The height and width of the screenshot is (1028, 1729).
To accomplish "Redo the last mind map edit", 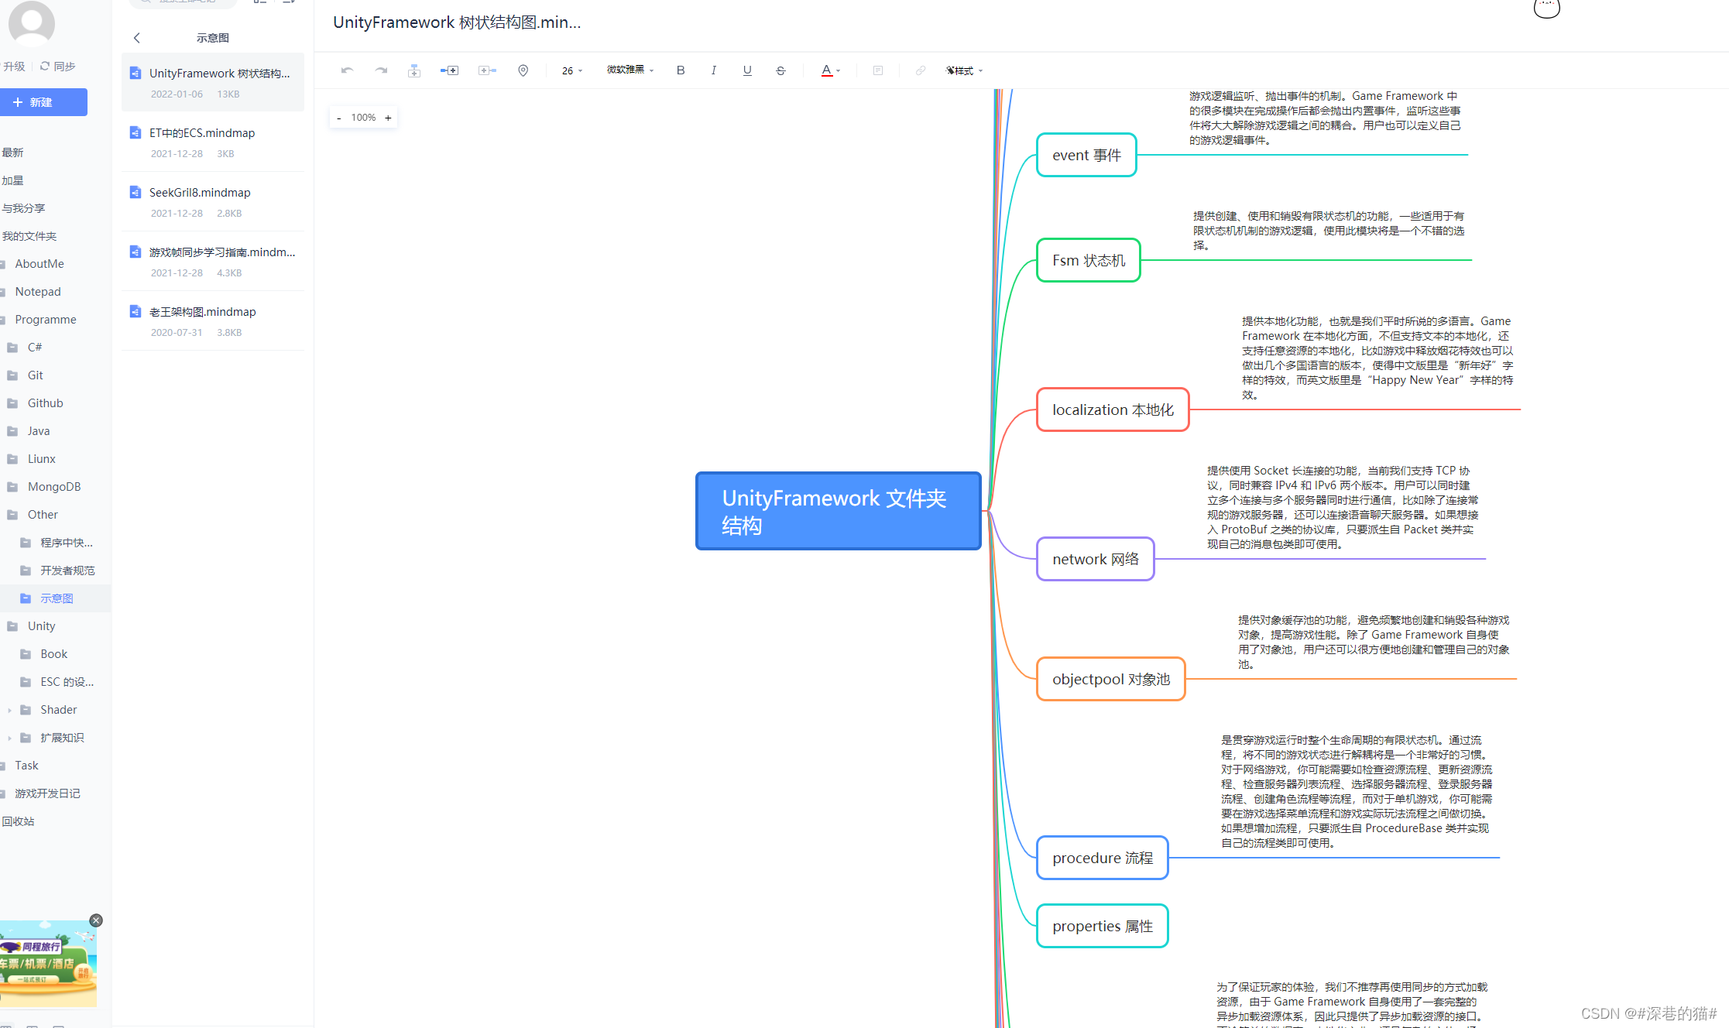I will coord(381,70).
